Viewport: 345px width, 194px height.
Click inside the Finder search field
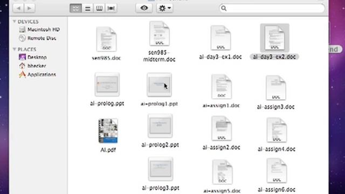pyautogui.click(x=272, y=9)
